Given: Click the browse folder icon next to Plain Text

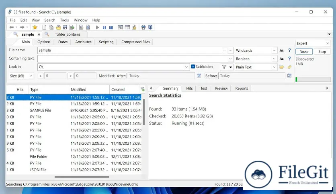Looking at the screenshot, I should pyautogui.click(x=282, y=67).
